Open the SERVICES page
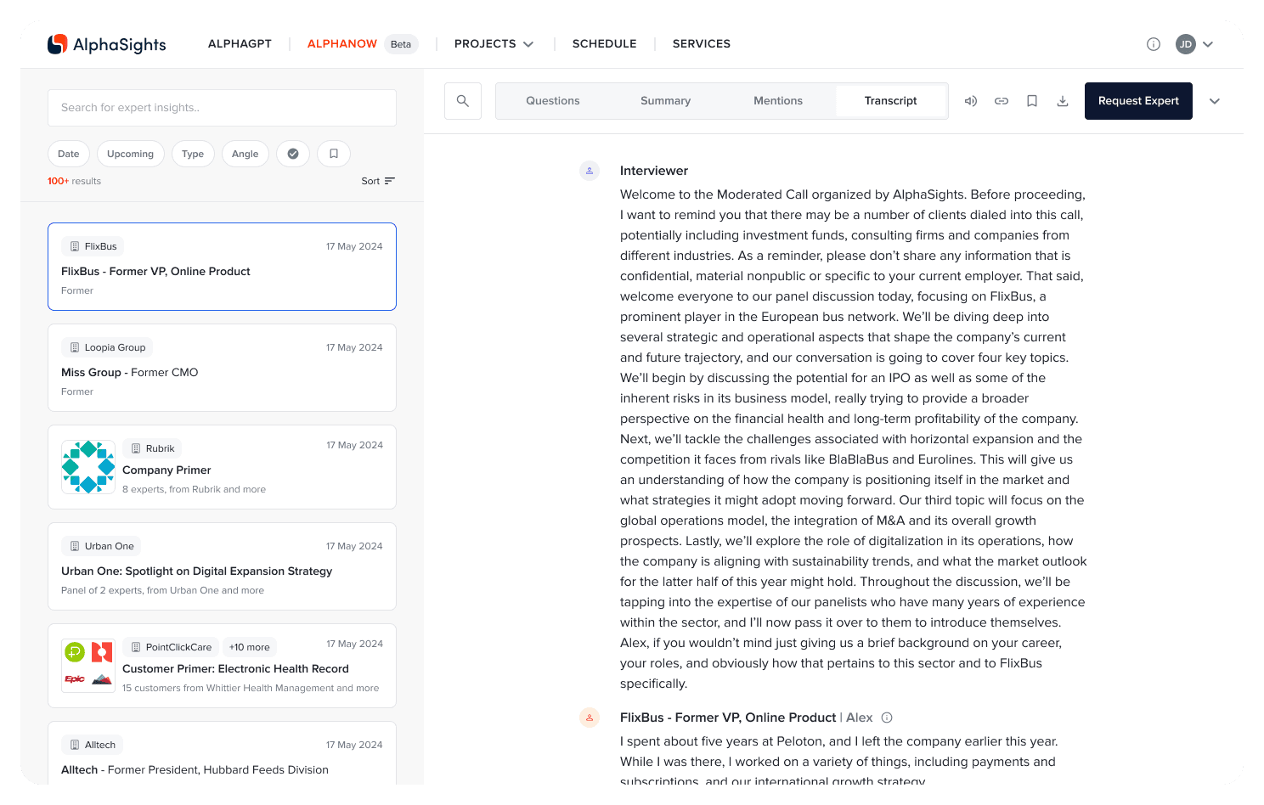Viewport: 1264px width, 805px height. pyautogui.click(x=702, y=44)
